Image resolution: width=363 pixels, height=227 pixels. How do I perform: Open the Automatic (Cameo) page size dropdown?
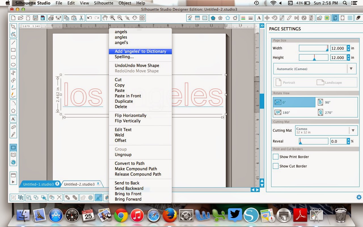315,69
